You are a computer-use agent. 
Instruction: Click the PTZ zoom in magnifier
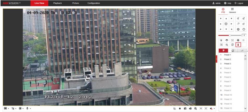[244, 19]
